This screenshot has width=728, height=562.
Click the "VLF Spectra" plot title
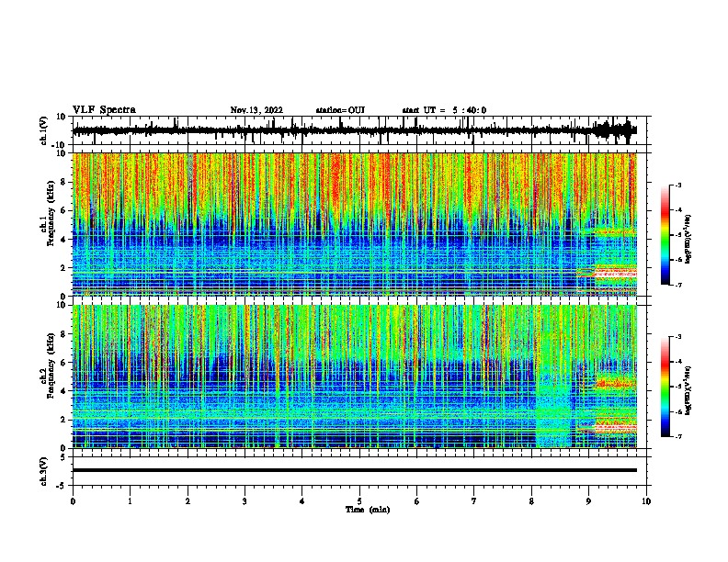tap(104, 110)
